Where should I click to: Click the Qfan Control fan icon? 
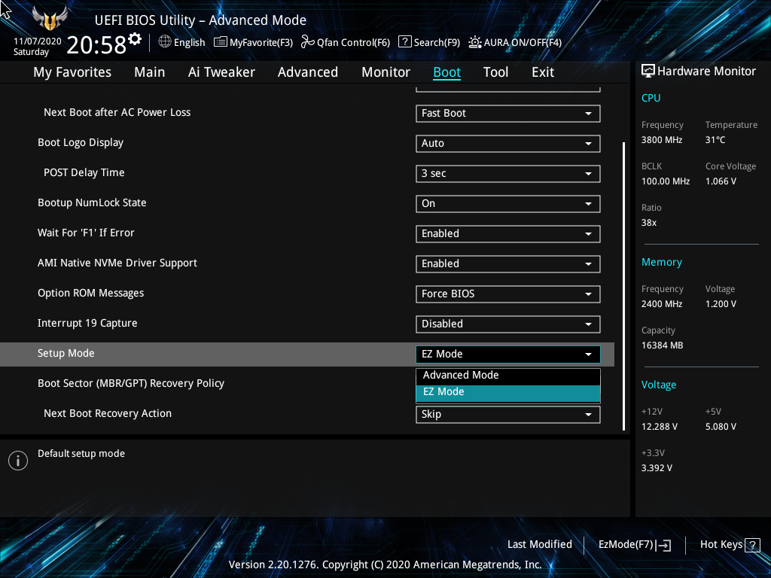[308, 42]
